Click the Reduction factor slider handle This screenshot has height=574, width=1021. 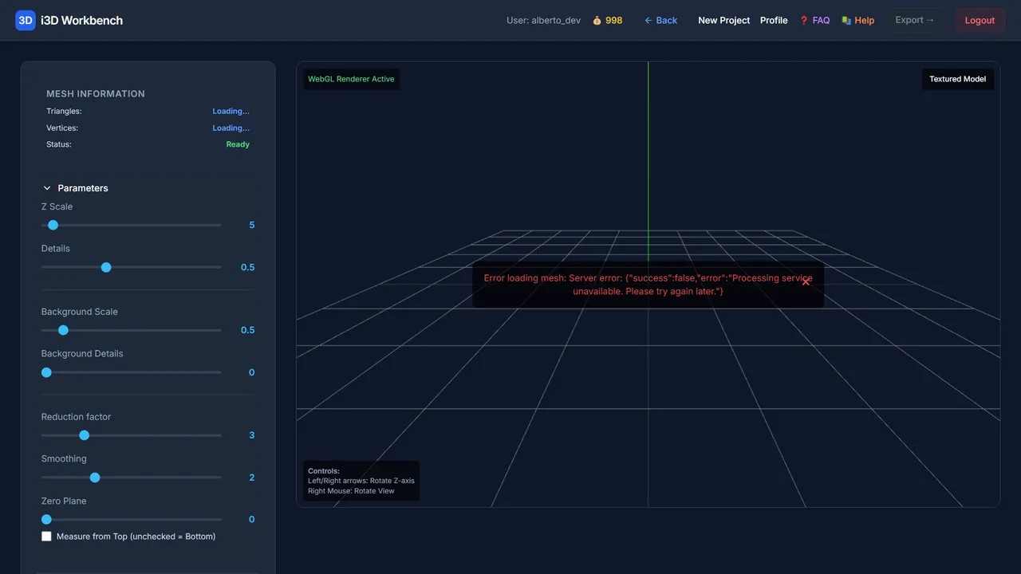(x=85, y=435)
